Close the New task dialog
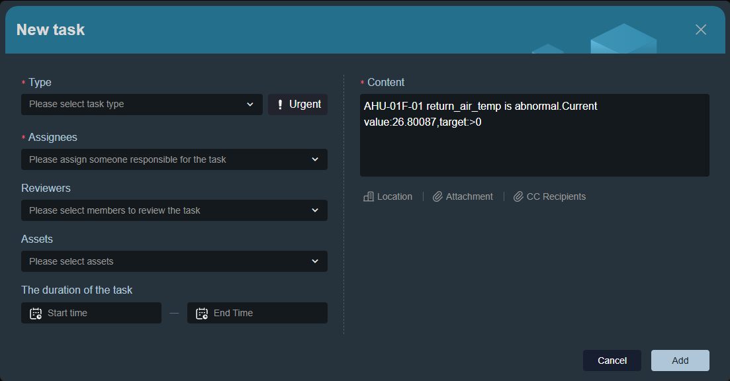The image size is (730, 381). [701, 30]
